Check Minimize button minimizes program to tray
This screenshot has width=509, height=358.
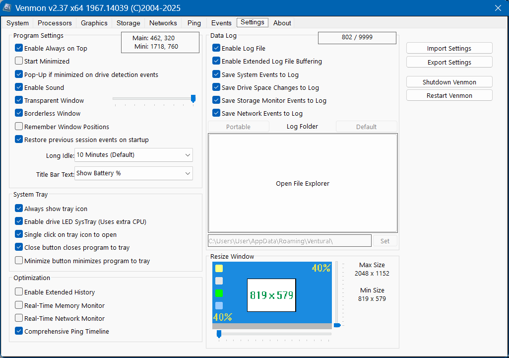click(19, 261)
